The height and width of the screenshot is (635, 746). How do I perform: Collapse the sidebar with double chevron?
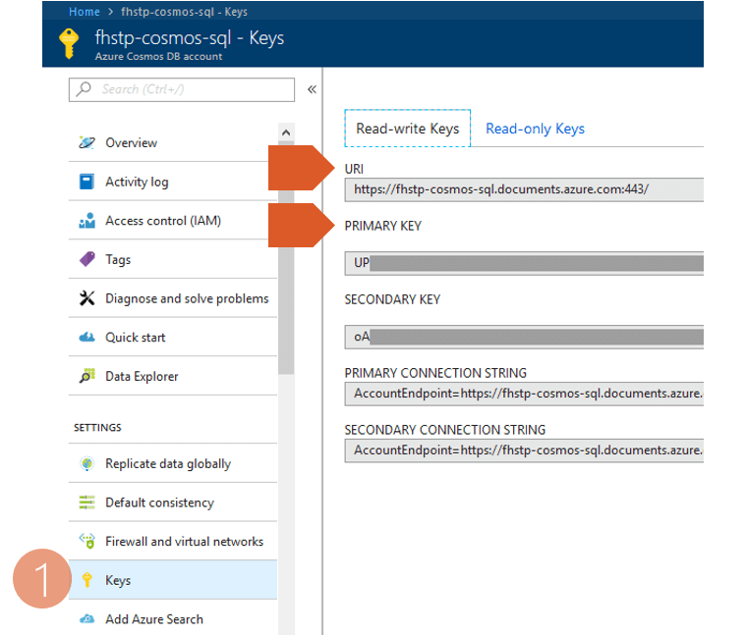click(x=312, y=89)
